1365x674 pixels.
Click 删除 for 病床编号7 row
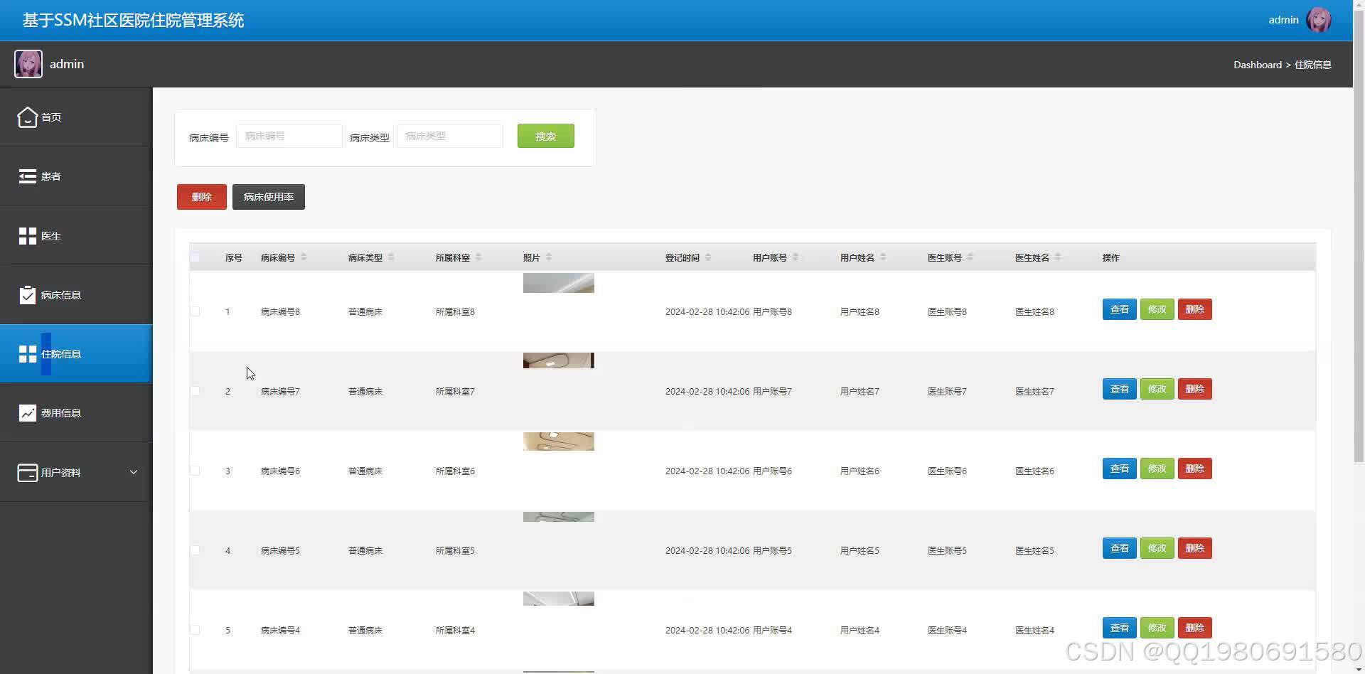(1194, 389)
